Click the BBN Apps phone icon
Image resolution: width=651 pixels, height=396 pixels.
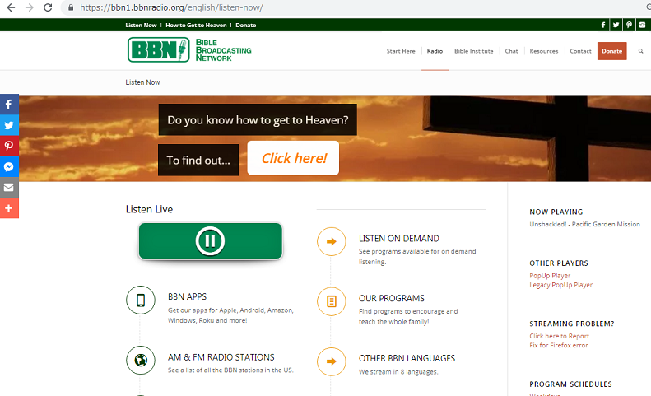[x=141, y=300]
